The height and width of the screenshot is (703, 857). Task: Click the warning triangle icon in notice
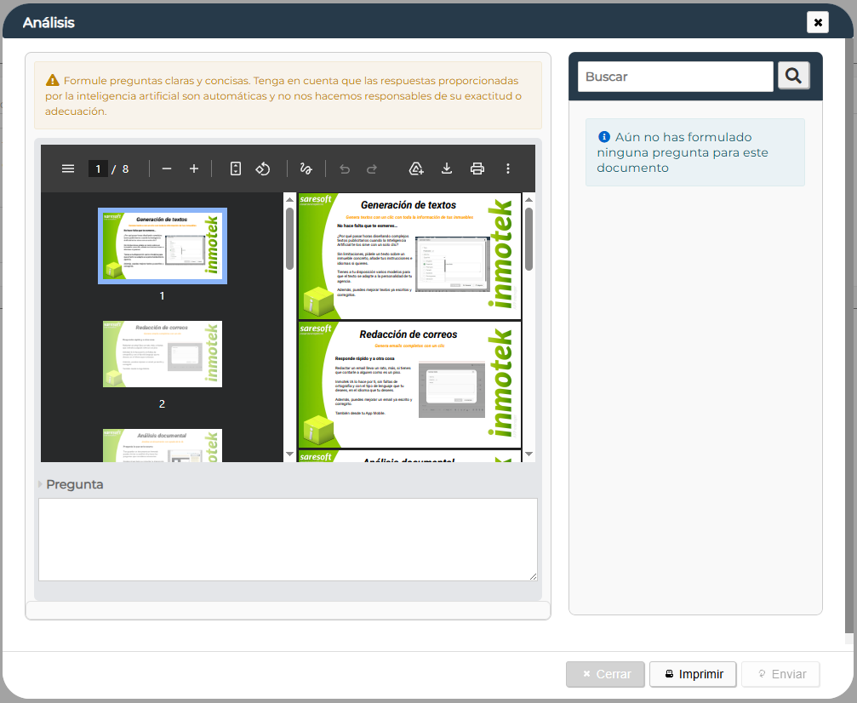pyautogui.click(x=53, y=80)
